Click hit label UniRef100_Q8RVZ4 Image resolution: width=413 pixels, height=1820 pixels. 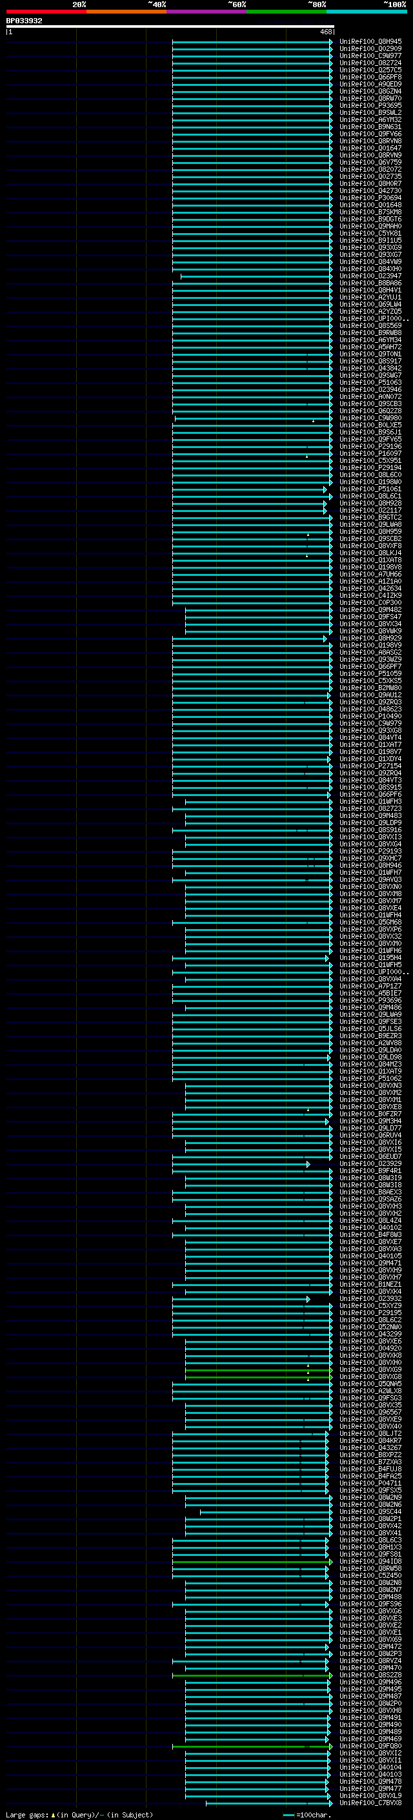click(x=370, y=1661)
